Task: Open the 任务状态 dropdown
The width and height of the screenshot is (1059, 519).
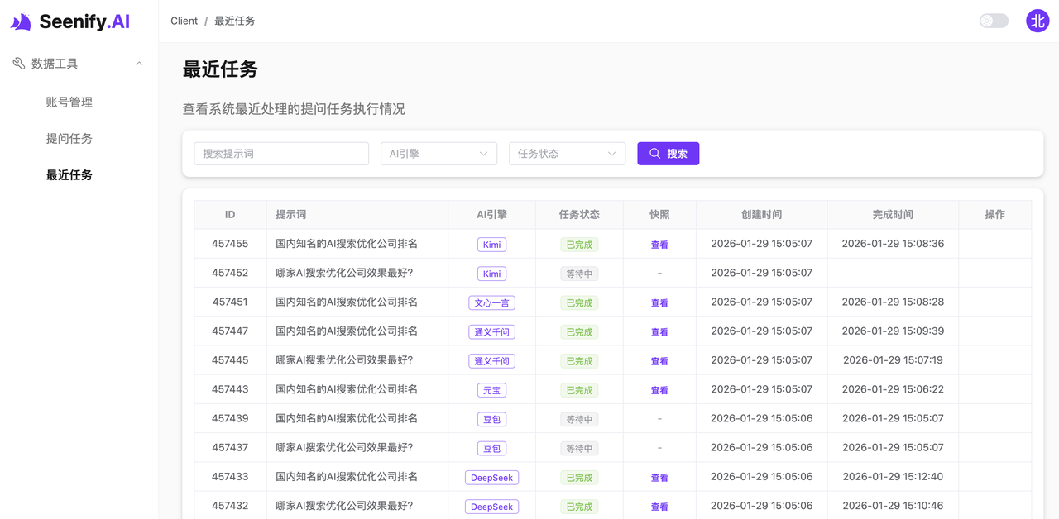Action: click(x=567, y=154)
